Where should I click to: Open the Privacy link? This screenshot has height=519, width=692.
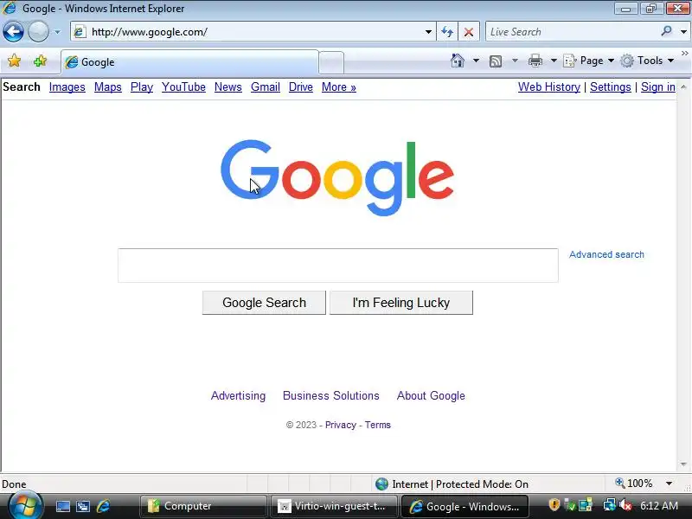pyautogui.click(x=341, y=425)
